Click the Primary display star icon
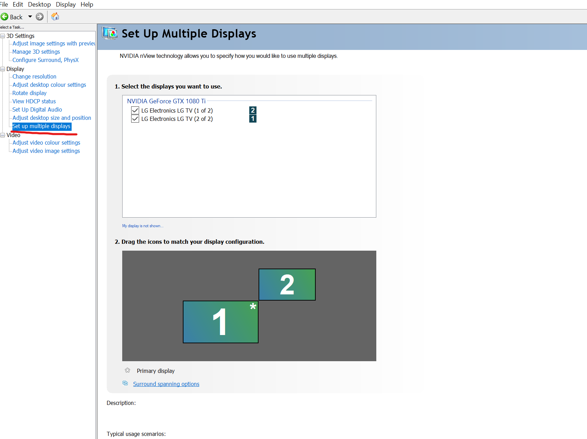 click(x=127, y=370)
